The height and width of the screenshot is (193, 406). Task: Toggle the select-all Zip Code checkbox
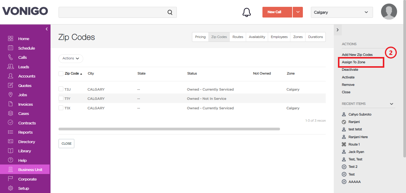click(61, 73)
